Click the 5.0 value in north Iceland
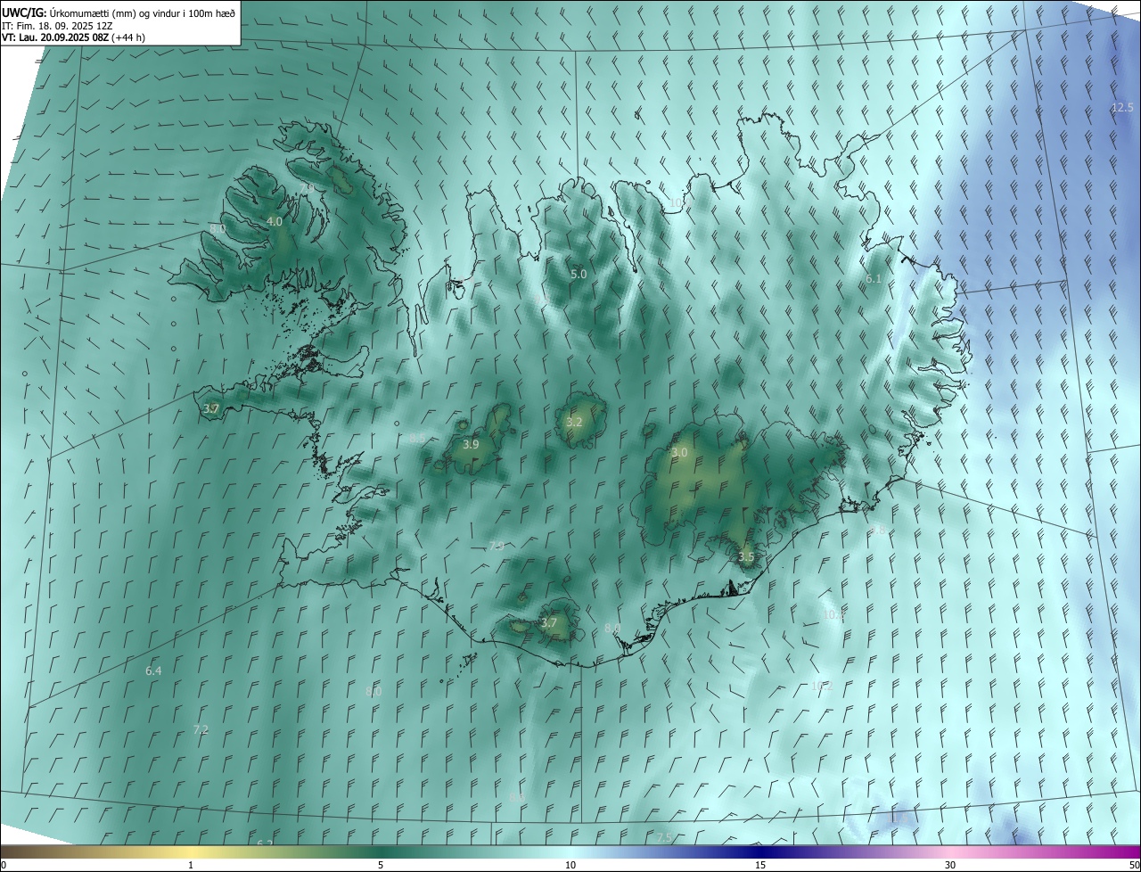 pyautogui.click(x=579, y=274)
